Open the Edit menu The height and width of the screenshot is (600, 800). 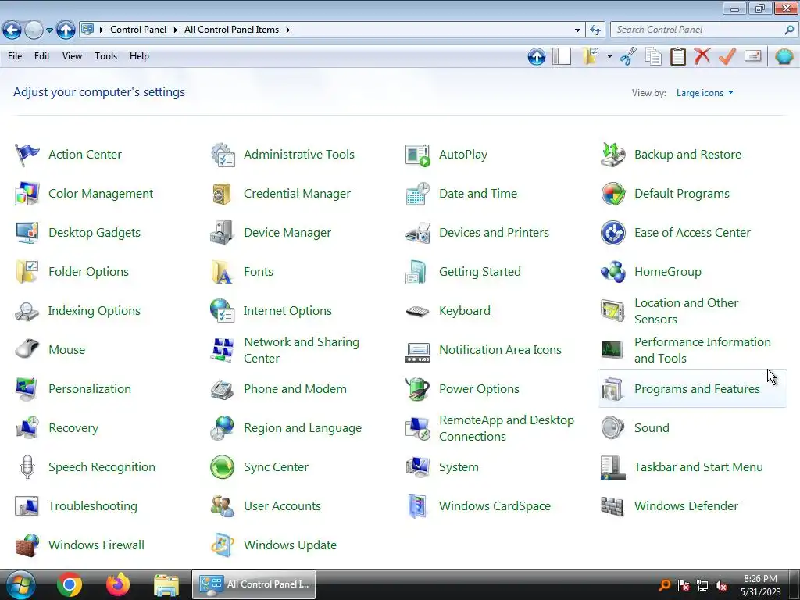(42, 56)
